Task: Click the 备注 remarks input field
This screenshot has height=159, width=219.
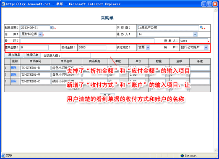Action: [87, 41]
